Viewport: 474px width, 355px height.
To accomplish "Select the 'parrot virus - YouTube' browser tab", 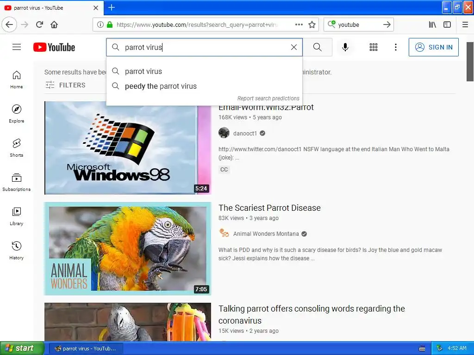I will (52, 8).
